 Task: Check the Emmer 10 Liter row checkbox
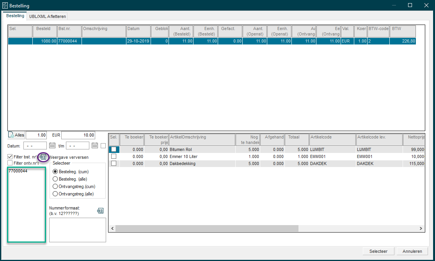[x=114, y=156]
